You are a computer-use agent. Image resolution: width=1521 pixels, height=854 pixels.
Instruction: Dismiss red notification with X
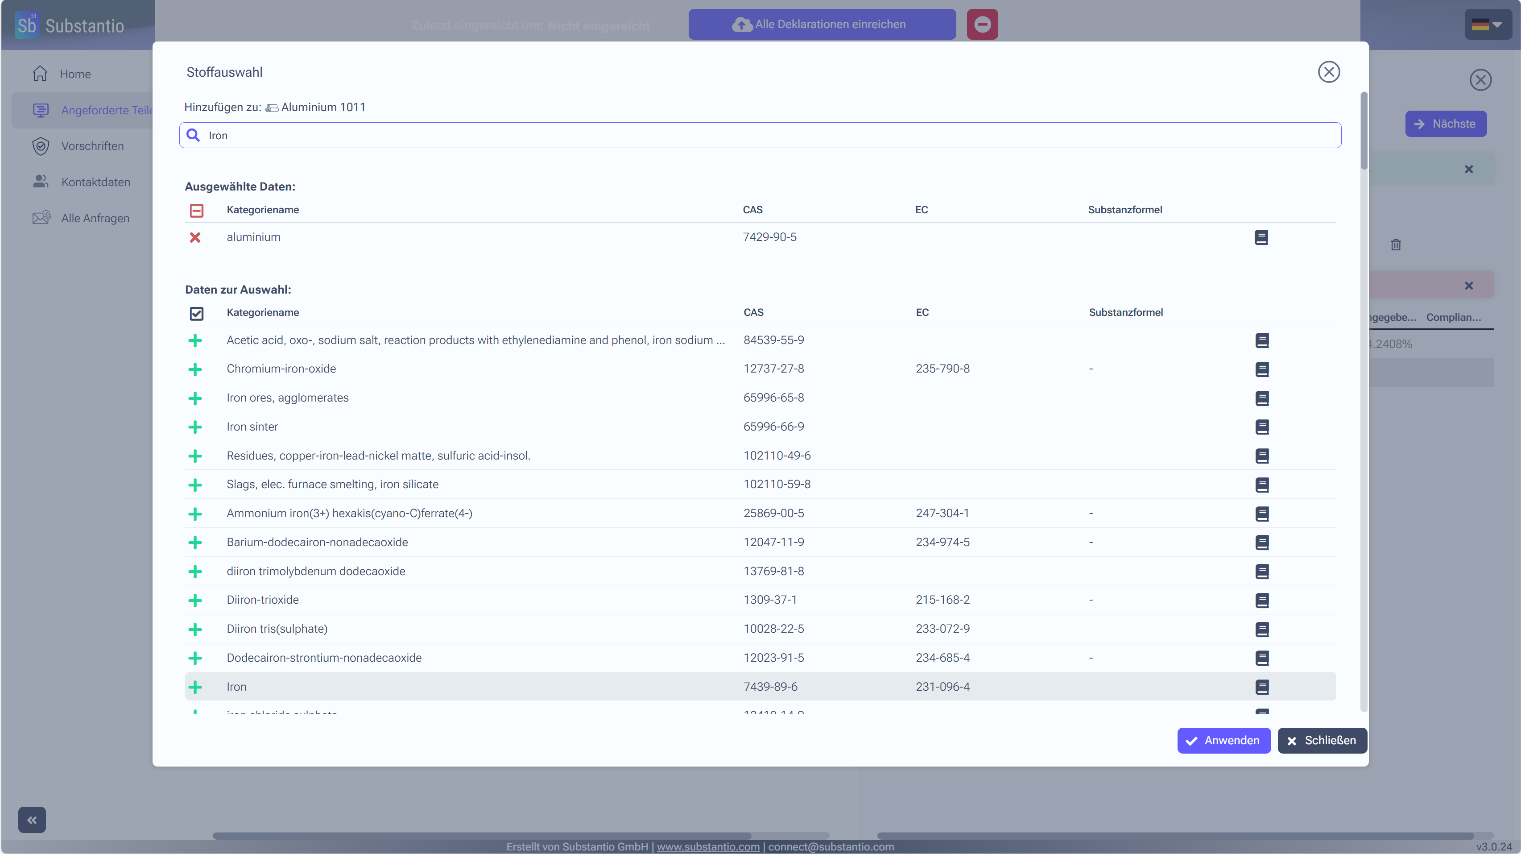tap(1469, 286)
